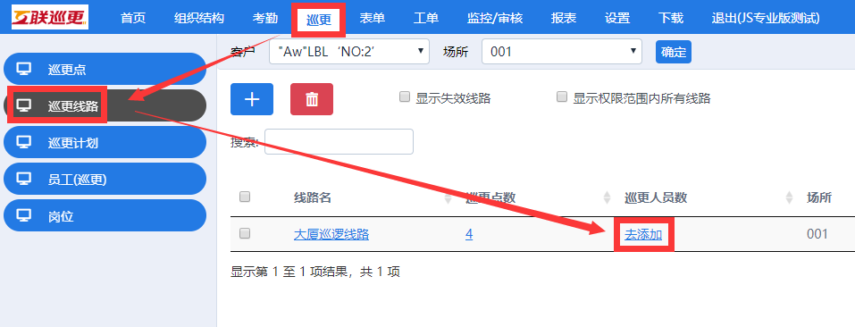Select 巡更点 in sidebar
855x327 pixels.
[105, 69]
